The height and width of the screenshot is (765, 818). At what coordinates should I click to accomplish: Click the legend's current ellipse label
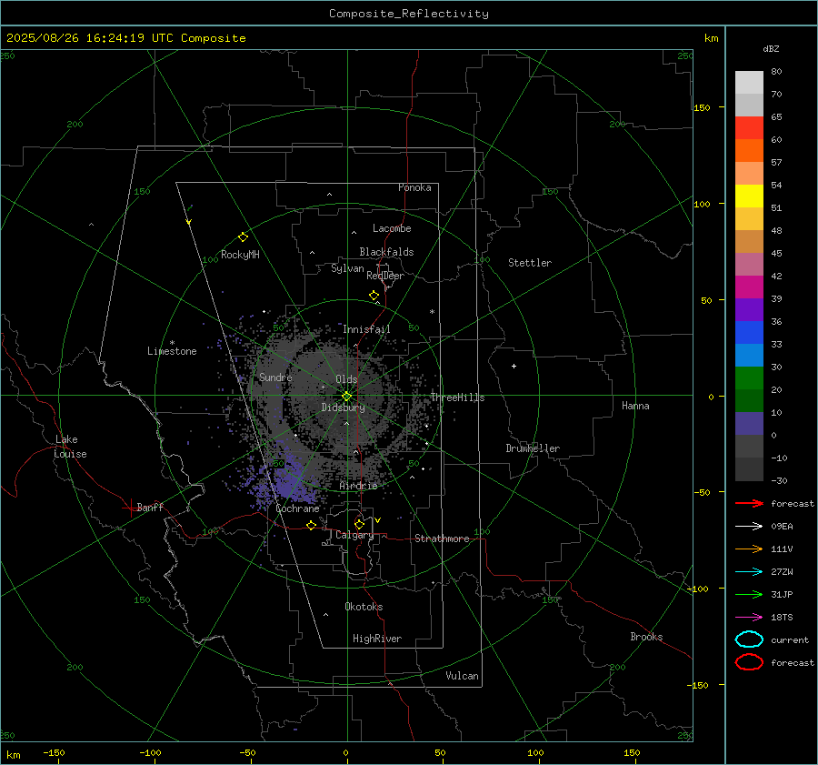(x=790, y=639)
